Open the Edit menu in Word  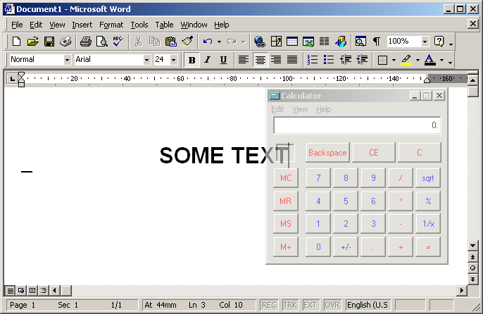pos(36,25)
